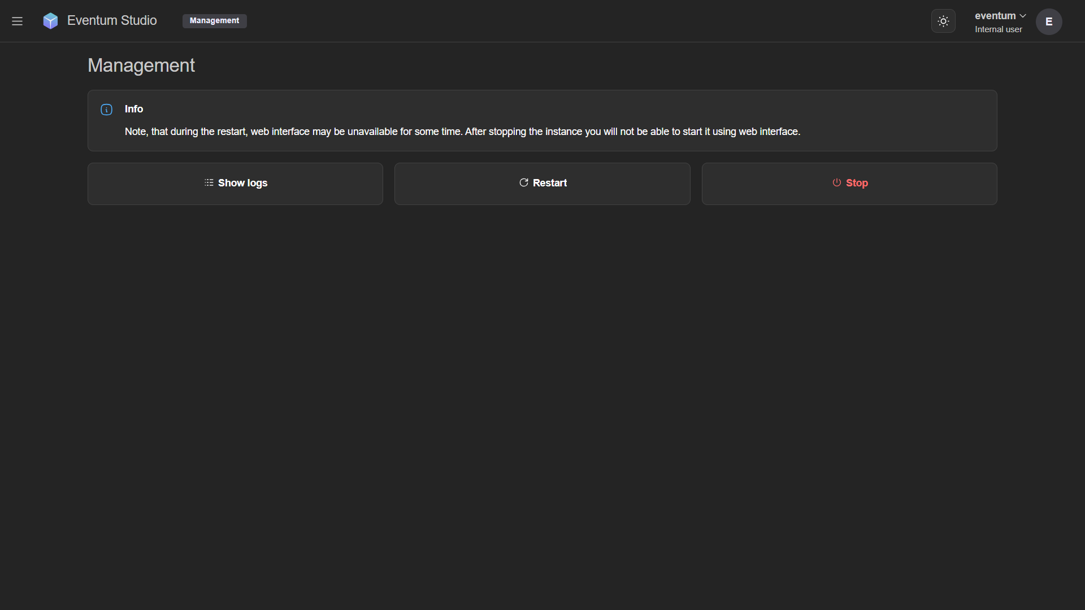Viewport: 1085px width, 610px height.
Task: Click the restart note message text
Action: 462,132
